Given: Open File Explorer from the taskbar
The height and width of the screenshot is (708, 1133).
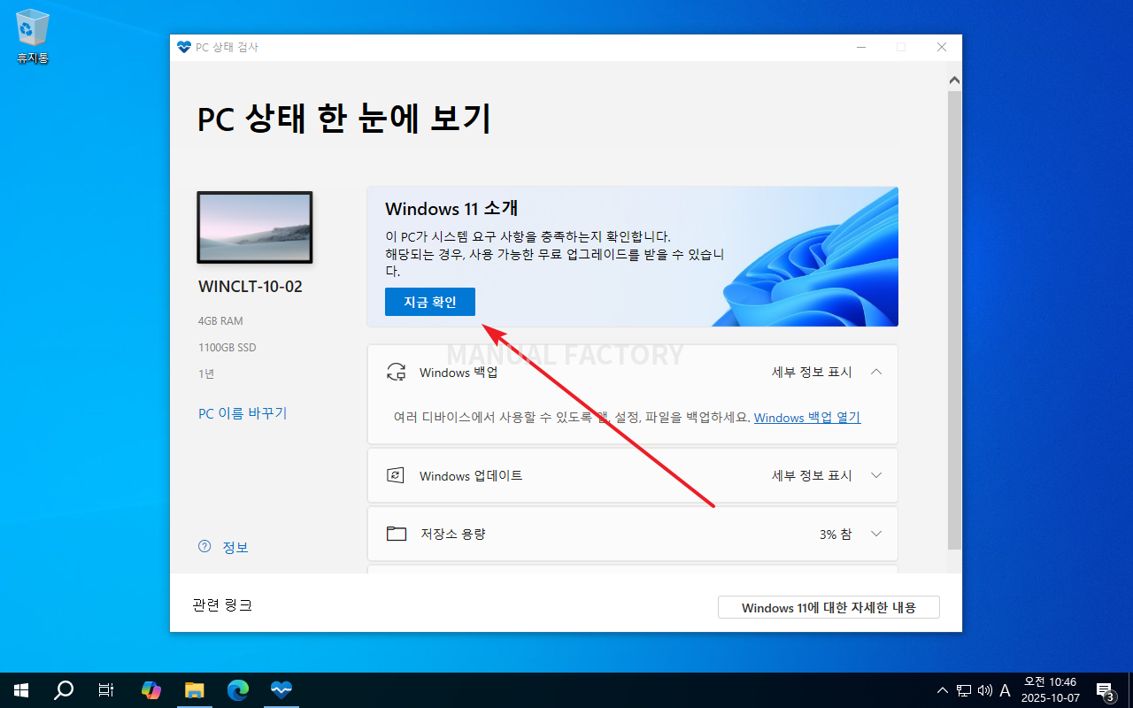Looking at the screenshot, I should point(195,690).
